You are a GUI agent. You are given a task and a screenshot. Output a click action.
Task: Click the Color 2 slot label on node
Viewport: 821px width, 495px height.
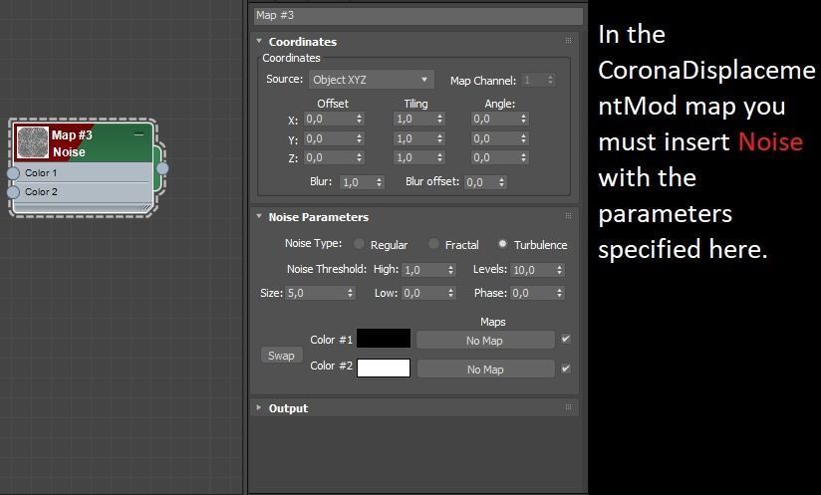[x=41, y=192]
